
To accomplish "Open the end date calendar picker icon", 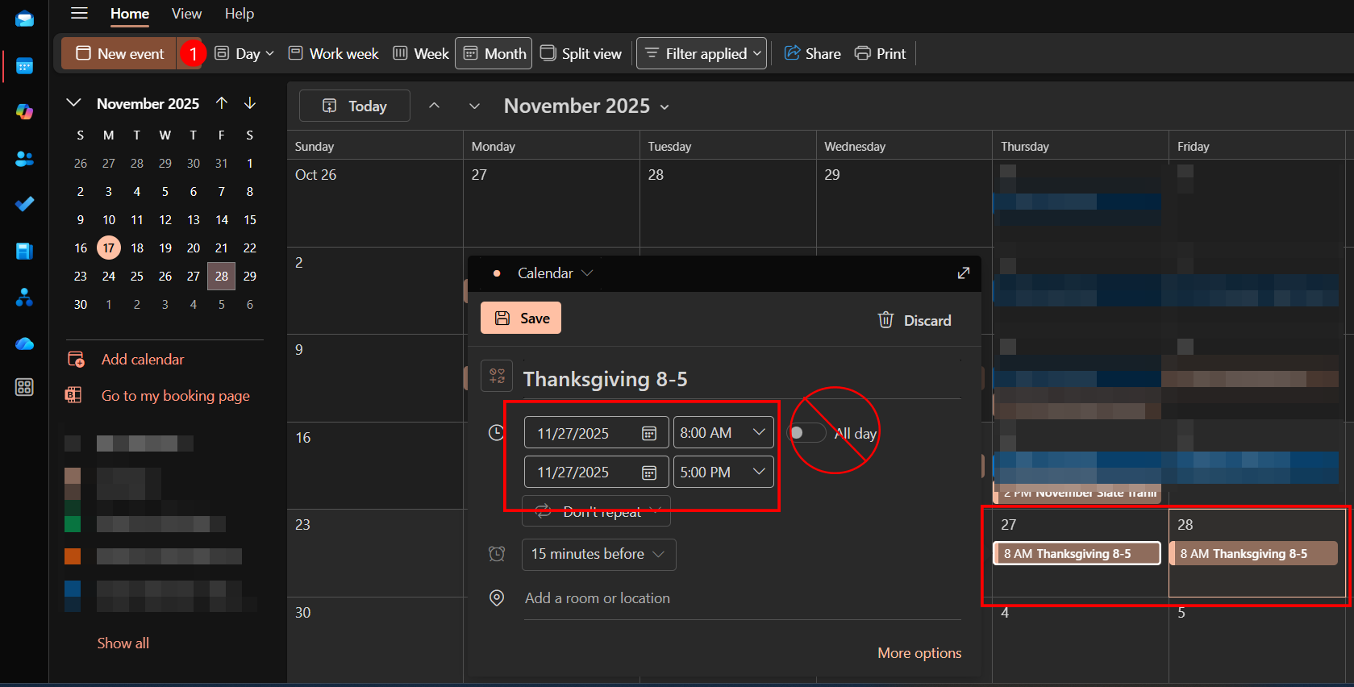I will pos(649,473).
